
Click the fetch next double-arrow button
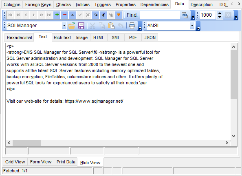228,15
